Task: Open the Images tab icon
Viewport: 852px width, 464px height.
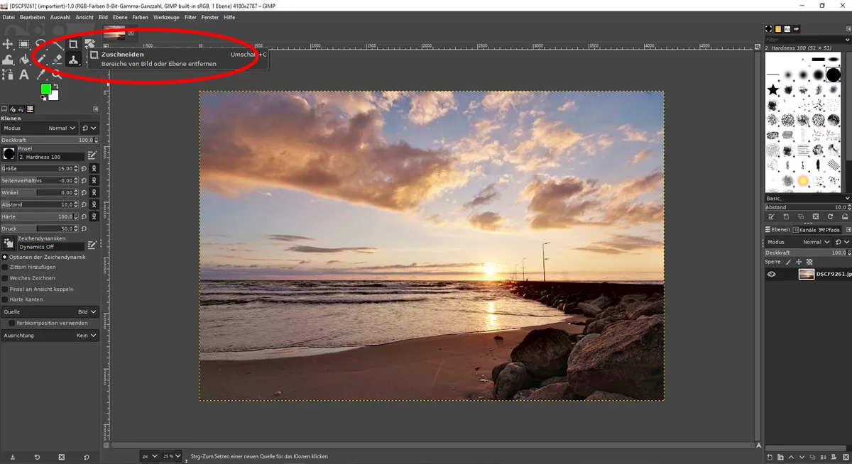Action: (30, 109)
